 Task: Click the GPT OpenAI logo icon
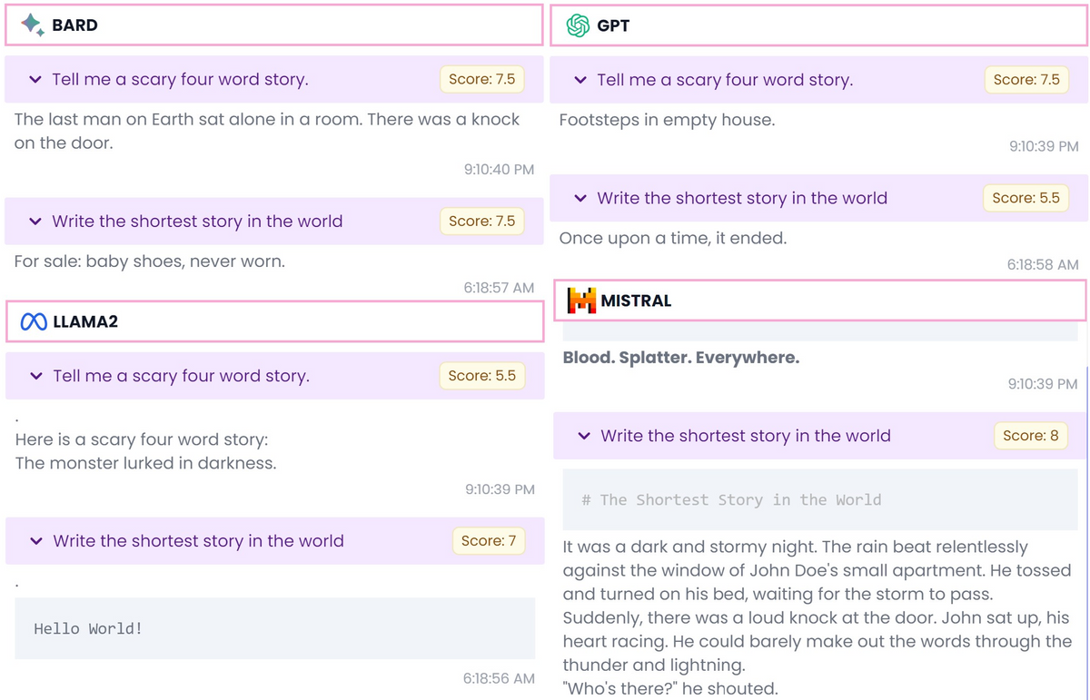pos(578,25)
